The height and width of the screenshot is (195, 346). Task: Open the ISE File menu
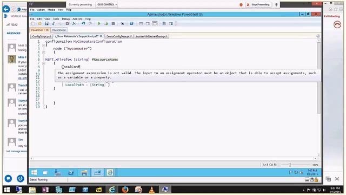point(32,19)
